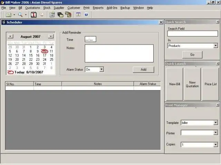Open the Backup menu
This screenshot has width=221, height=165.
125,8
